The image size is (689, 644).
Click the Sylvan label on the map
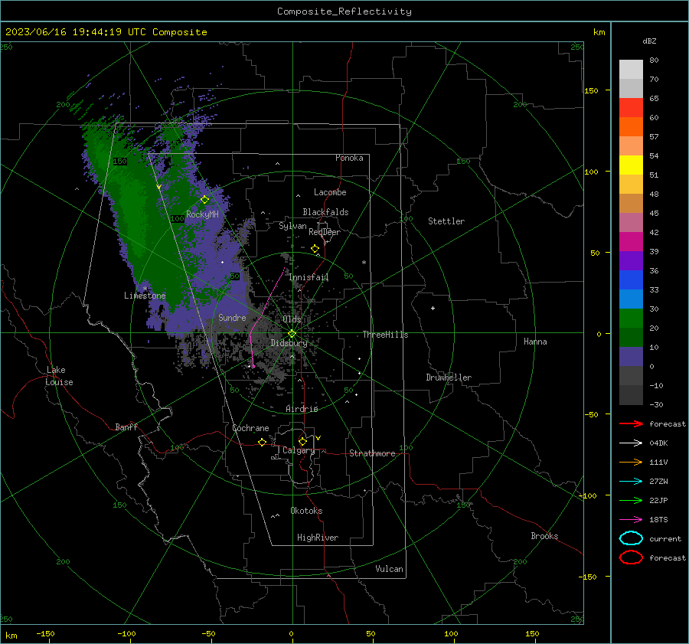(x=292, y=226)
